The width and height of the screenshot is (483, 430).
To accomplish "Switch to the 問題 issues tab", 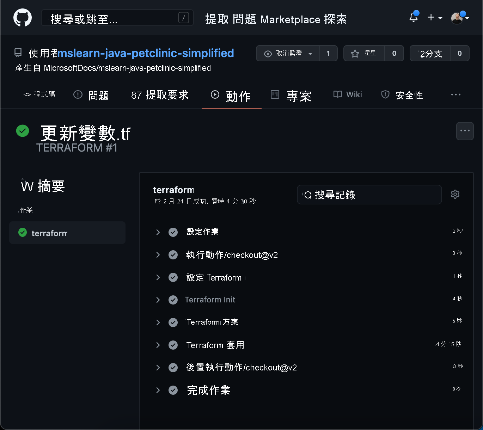I will click(91, 95).
